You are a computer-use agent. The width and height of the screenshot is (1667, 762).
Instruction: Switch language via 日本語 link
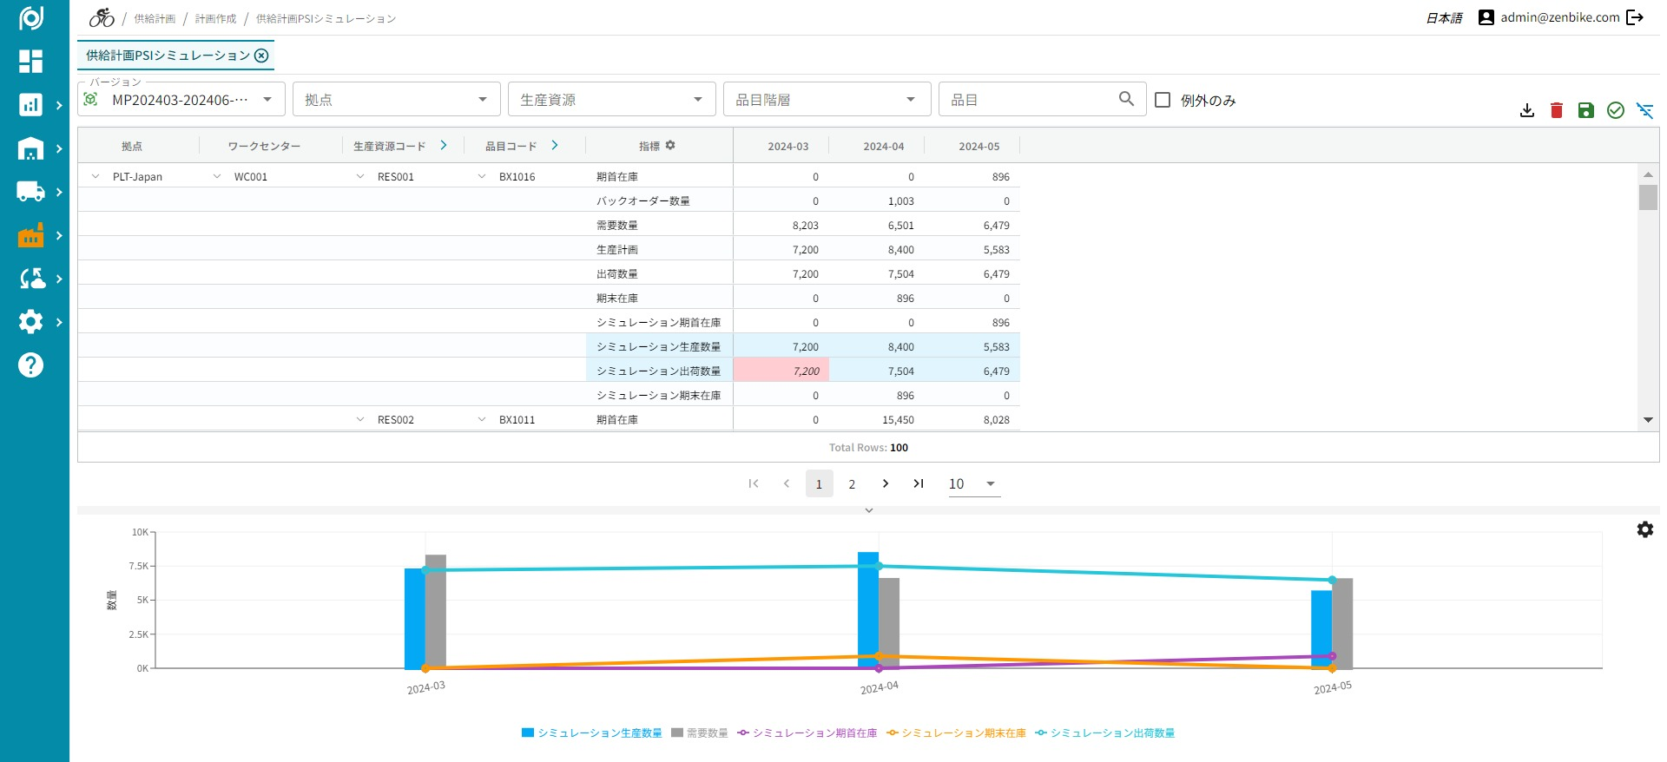[1444, 18]
